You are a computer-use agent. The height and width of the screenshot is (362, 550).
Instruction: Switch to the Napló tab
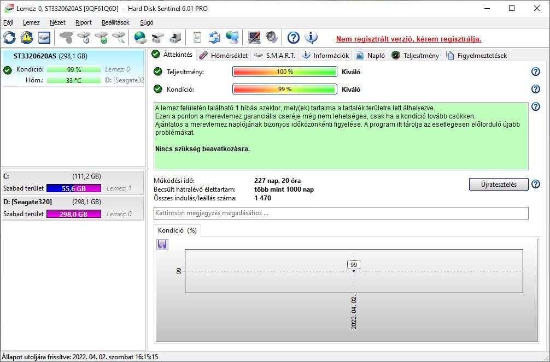[370, 55]
